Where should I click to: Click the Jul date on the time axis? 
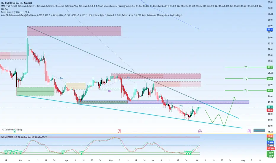(x=197, y=160)
